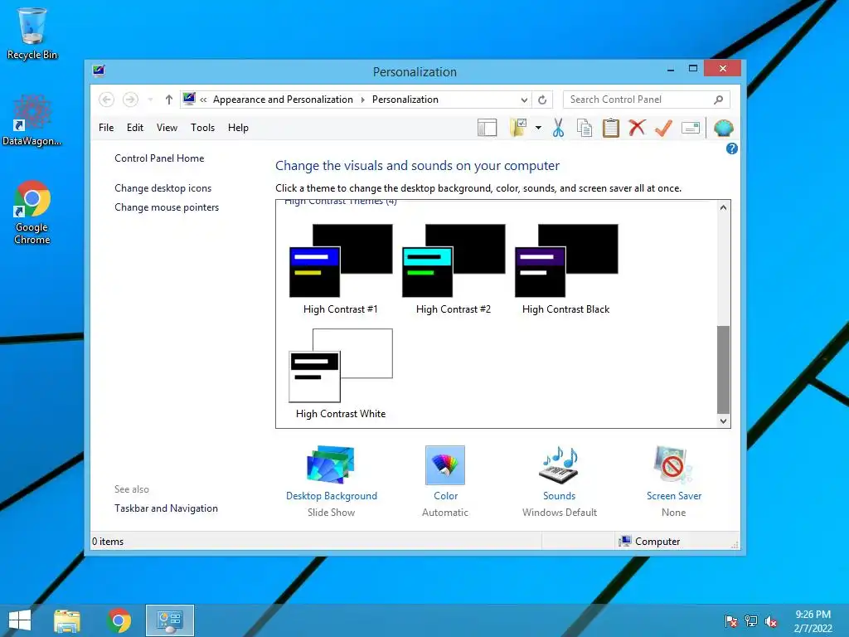The image size is (849, 637).
Task: Click the Control Panel taskbar button
Action: pyautogui.click(x=170, y=620)
